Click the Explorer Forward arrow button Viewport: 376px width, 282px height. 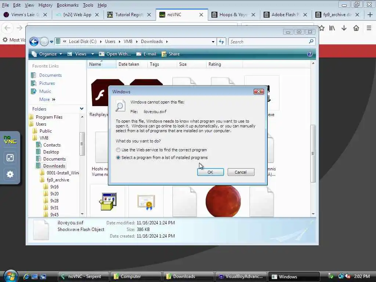[x=44, y=42]
